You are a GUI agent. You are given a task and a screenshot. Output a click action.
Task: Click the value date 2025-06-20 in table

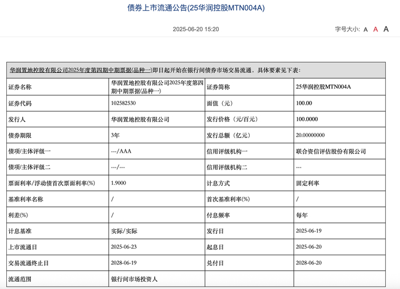click(309, 247)
